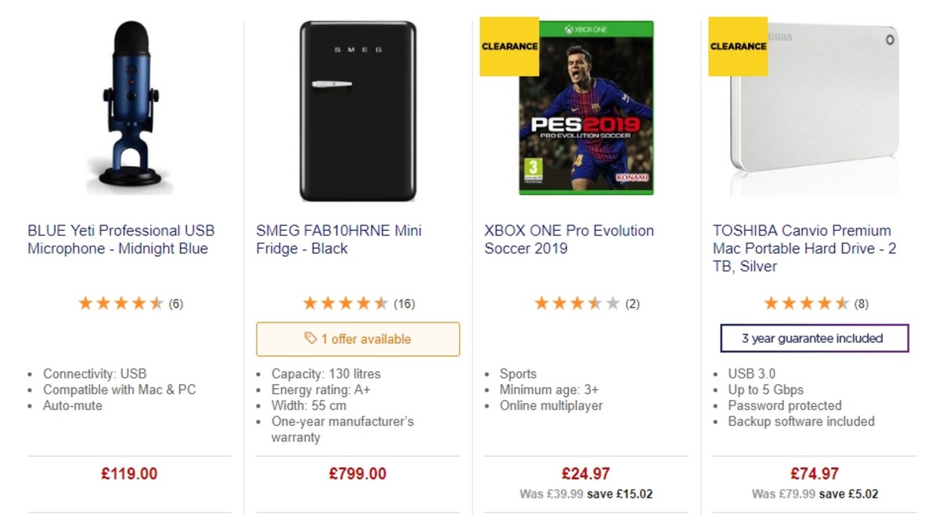
Task: Click the 1 offer available banner
Action: pos(358,339)
